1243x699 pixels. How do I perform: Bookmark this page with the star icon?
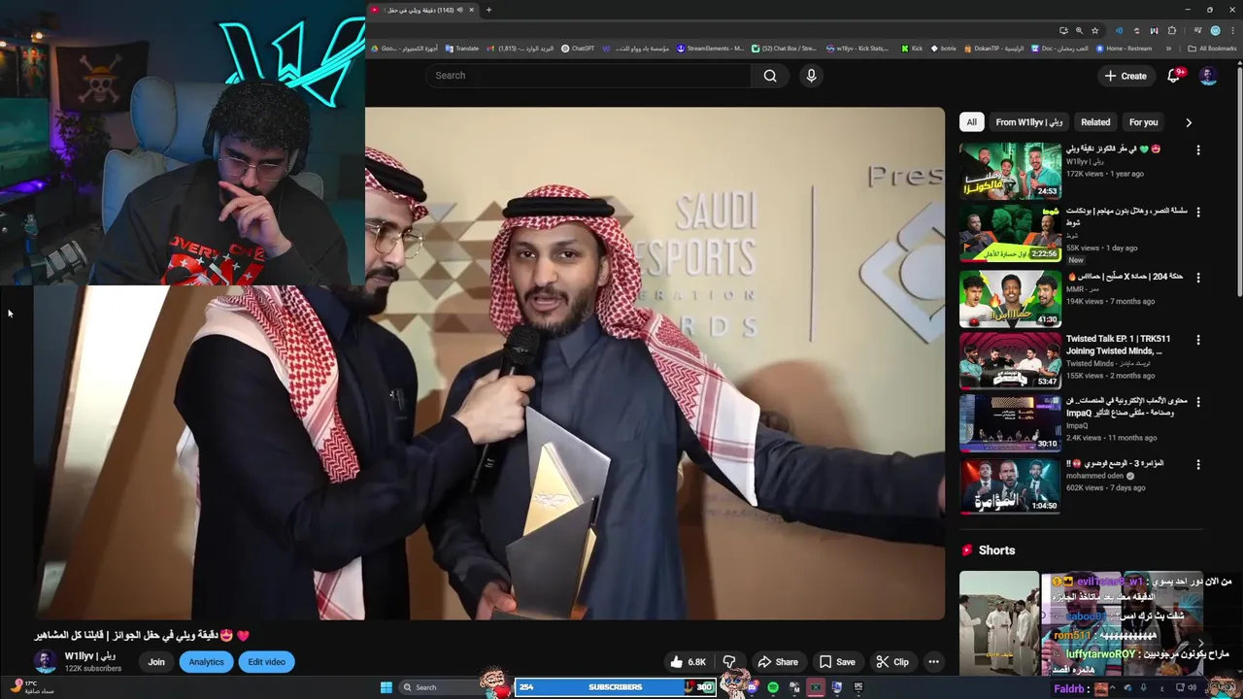point(1094,30)
